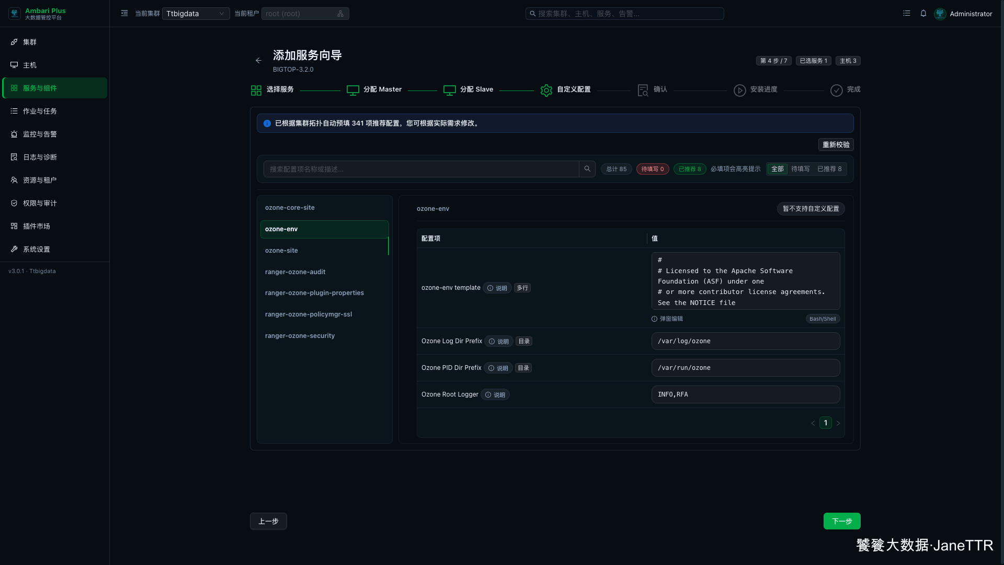Select ranger-ozone-plugin-properties config group
Image resolution: width=1004 pixels, height=565 pixels.
(x=324, y=293)
